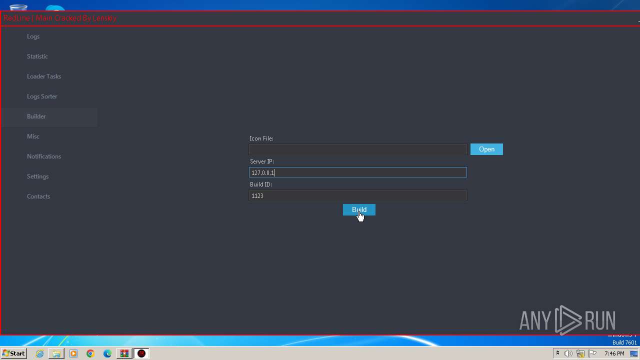Click the taskbar clock 7:46 PM

614,353
